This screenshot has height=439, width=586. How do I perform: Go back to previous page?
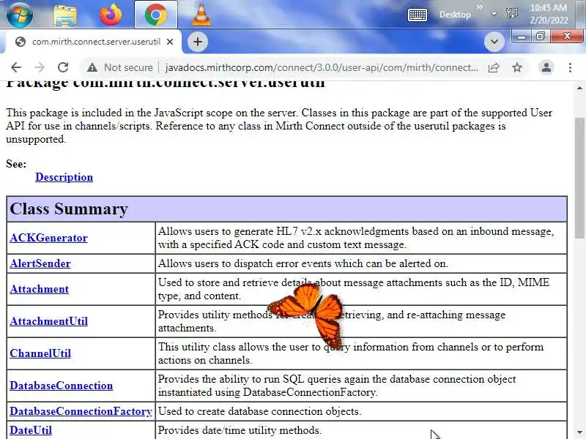[16, 67]
